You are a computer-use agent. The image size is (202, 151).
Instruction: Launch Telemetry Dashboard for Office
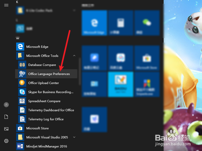tap(46, 110)
